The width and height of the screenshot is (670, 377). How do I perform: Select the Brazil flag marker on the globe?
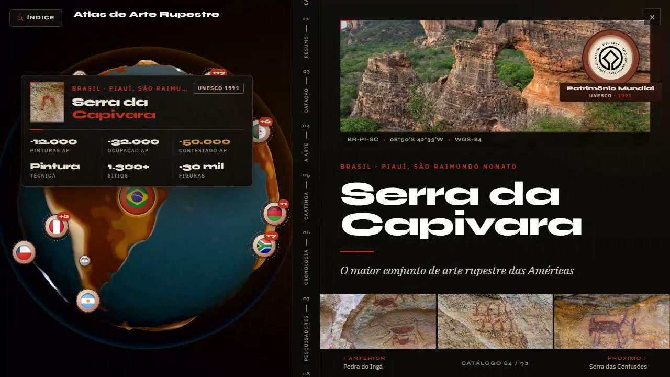coord(137,198)
